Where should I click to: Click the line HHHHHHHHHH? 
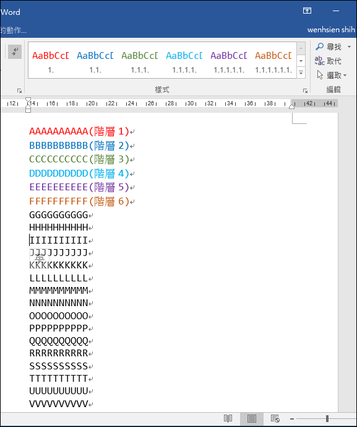click(x=59, y=227)
